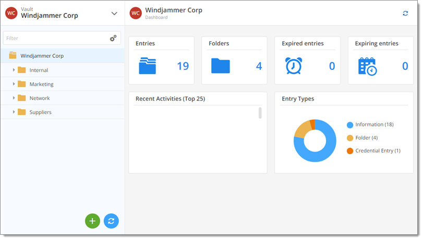
Task: Refresh the dashboard with top-right icon
Action: [405, 13]
